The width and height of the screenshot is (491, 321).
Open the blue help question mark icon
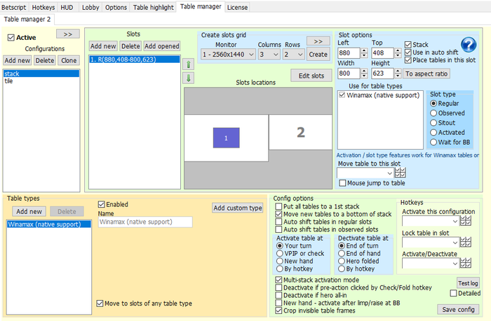pos(469,45)
